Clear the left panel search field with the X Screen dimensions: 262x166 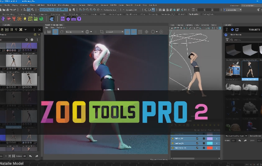(26, 40)
